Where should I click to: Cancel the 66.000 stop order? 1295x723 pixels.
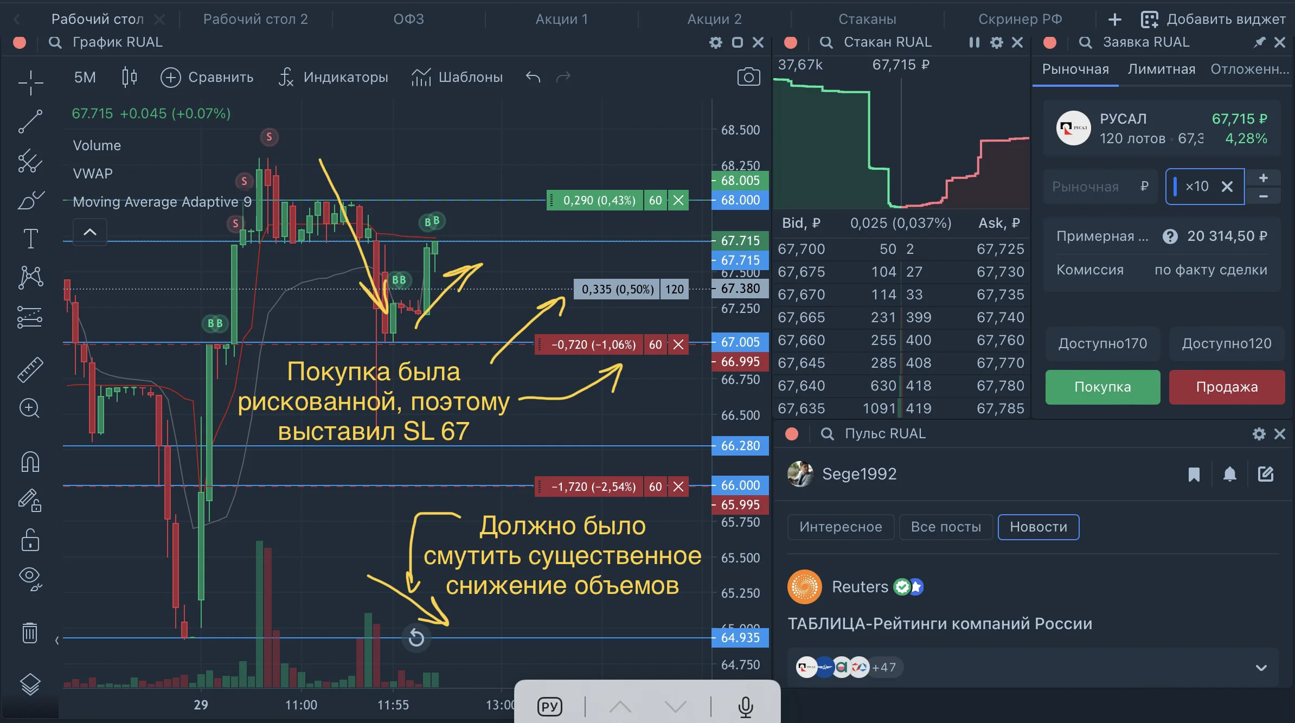pos(678,487)
